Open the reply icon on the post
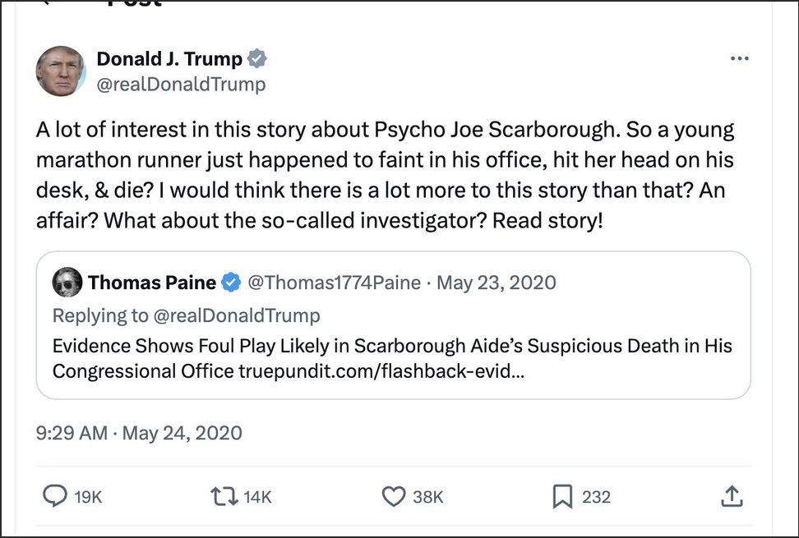The image size is (799, 538). 54,496
